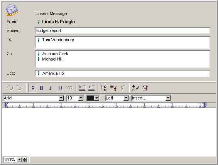This screenshot has width=218, height=165.
Task: Click the spell check icon
Action: pyautogui.click(x=145, y=88)
